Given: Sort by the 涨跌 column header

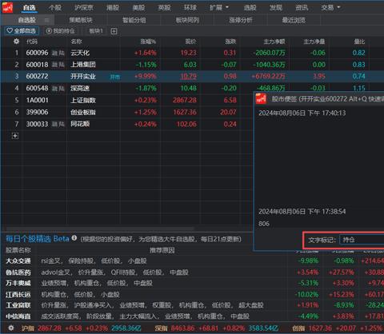Looking at the screenshot, I should (x=230, y=42).
